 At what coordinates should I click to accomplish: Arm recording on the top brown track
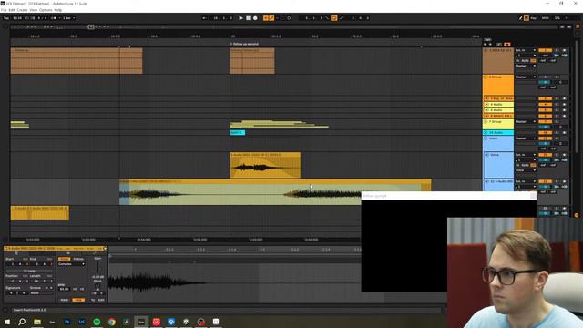(x=565, y=50)
